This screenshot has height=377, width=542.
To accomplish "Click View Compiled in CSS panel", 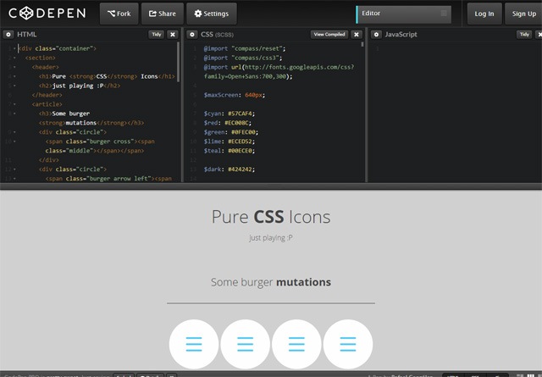I will 329,34.
